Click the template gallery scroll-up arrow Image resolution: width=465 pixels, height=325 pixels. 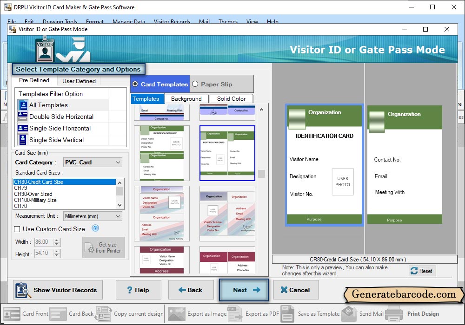point(261,110)
